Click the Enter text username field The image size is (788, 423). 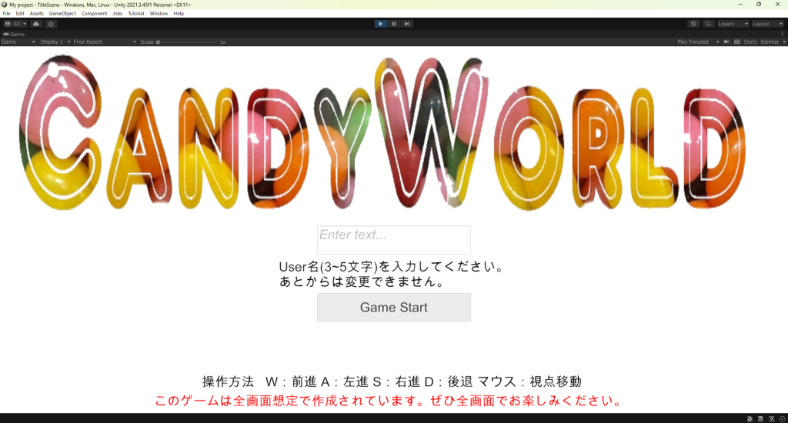pos(393,239)
